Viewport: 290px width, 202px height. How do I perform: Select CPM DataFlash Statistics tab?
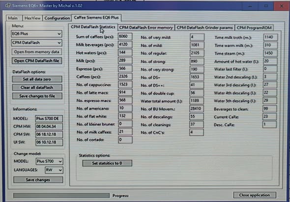[93, 27]
